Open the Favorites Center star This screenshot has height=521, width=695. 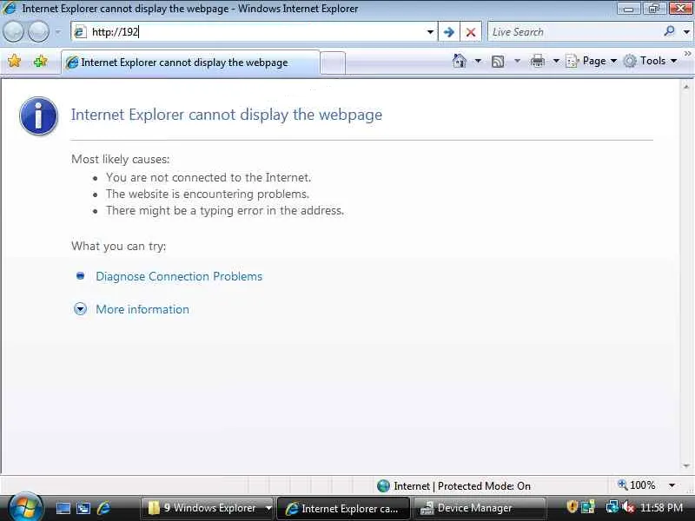pyautogui.click(x=14, y=61)
